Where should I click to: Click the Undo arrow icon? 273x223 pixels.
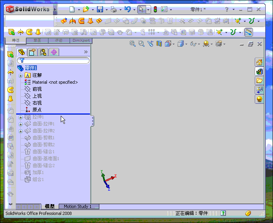point(128,9)
